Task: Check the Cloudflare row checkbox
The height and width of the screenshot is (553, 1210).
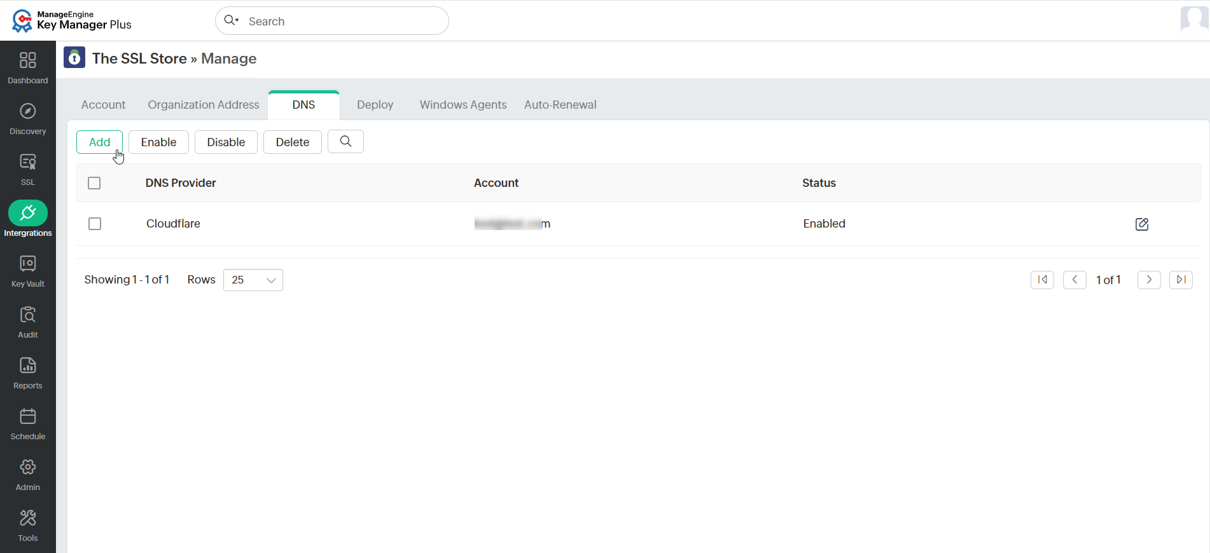Action: click(x=95, y=224)
